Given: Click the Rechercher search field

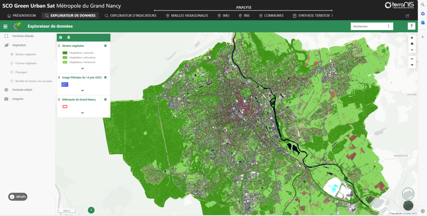Looking at the screenshot, I should click(368, 26).
